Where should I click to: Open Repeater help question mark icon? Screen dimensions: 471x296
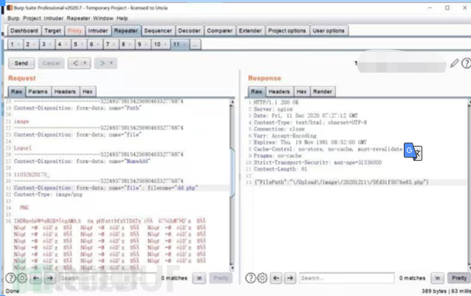[466, 63]
